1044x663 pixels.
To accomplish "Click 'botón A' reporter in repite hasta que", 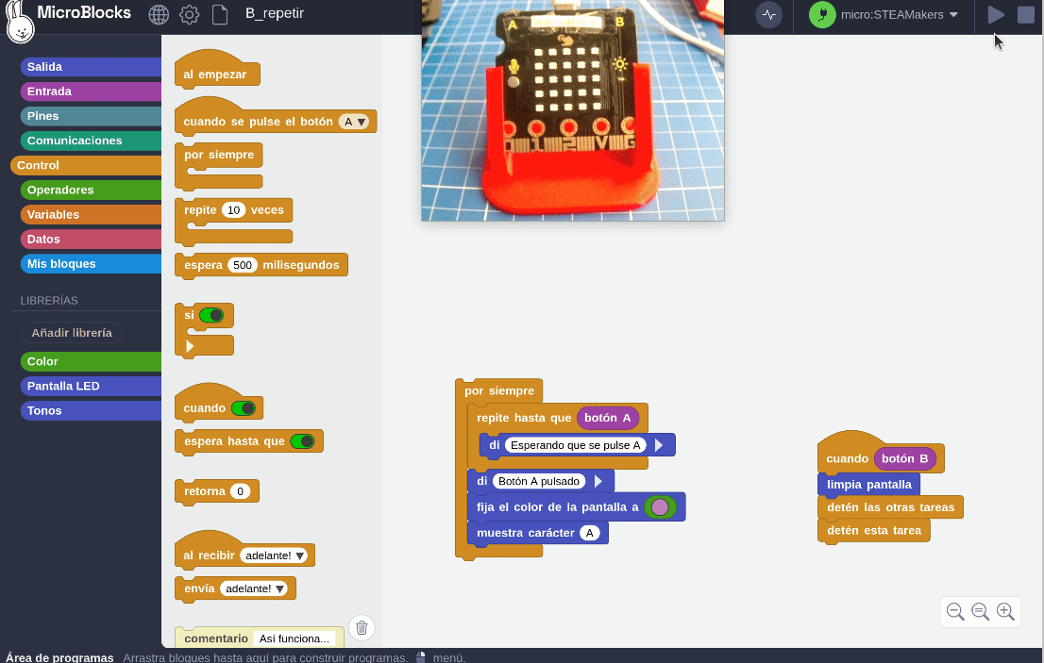I will pyautogui.click(x=608, y=418).
